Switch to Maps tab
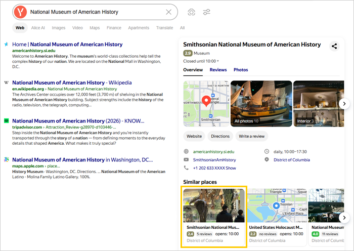The image size is (354, 251). (95, 28)
